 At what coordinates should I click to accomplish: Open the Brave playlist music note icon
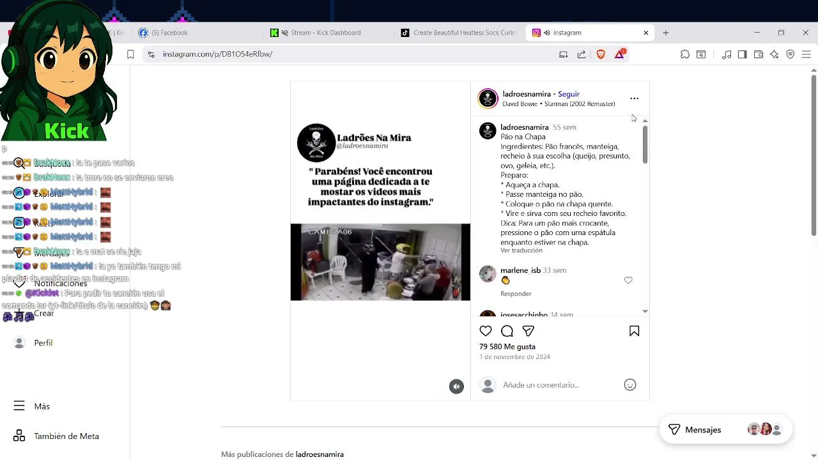point(727,54)
